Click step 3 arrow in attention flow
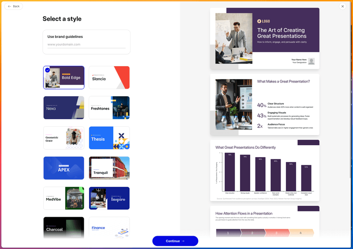 point(277,233)
